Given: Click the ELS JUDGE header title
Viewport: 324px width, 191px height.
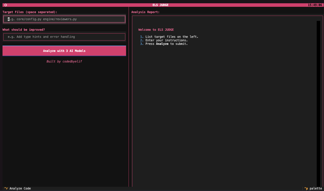Looking at the screenshot, I should click(x=160, y=5).
